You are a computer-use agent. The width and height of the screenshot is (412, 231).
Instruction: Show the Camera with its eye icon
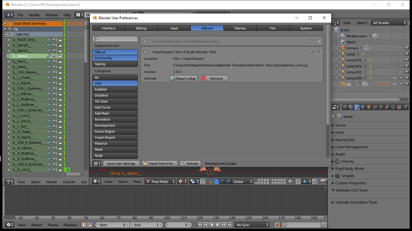395,48
